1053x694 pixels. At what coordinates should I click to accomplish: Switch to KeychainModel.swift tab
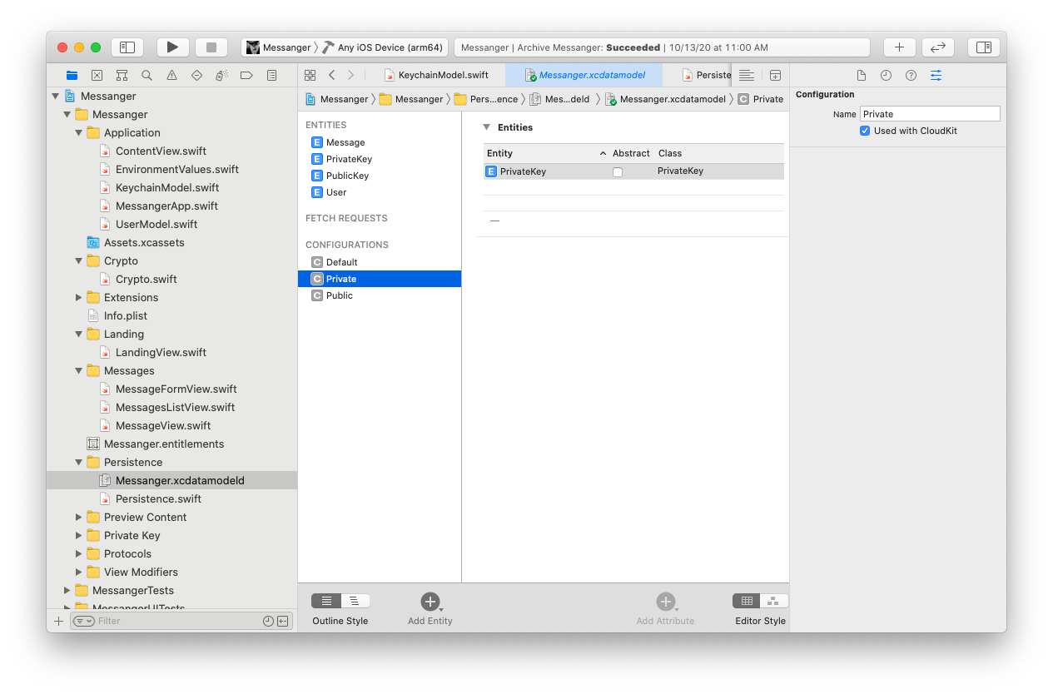[x=436, y=75]
